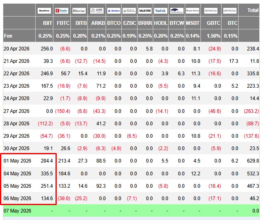Click the Morgan Stanley logo icon
The image size is (263, 220).
(x=193, y=11)
